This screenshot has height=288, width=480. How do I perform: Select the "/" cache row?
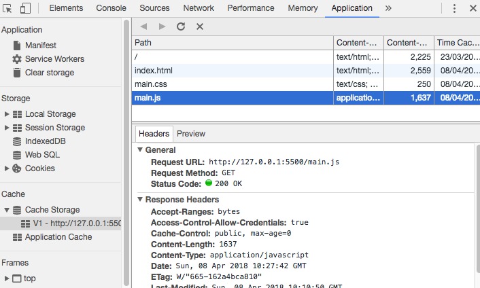point(306,57)
